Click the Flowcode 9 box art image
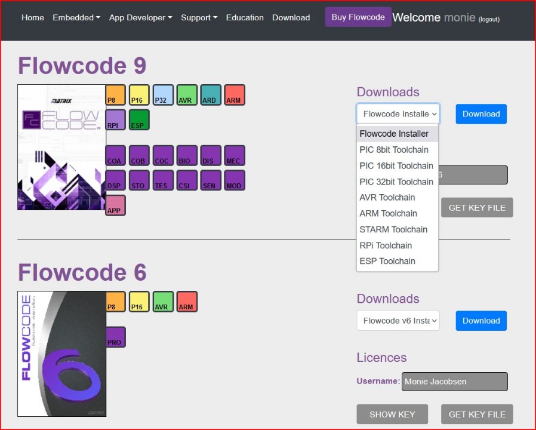Image resolution: width=536 pixels, height=430 pixels. coord(62,147)
